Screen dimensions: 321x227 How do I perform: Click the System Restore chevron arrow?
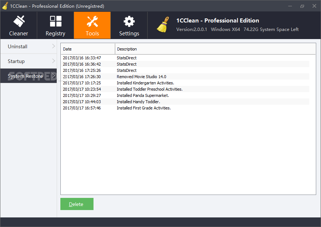[x=53, y=76]
